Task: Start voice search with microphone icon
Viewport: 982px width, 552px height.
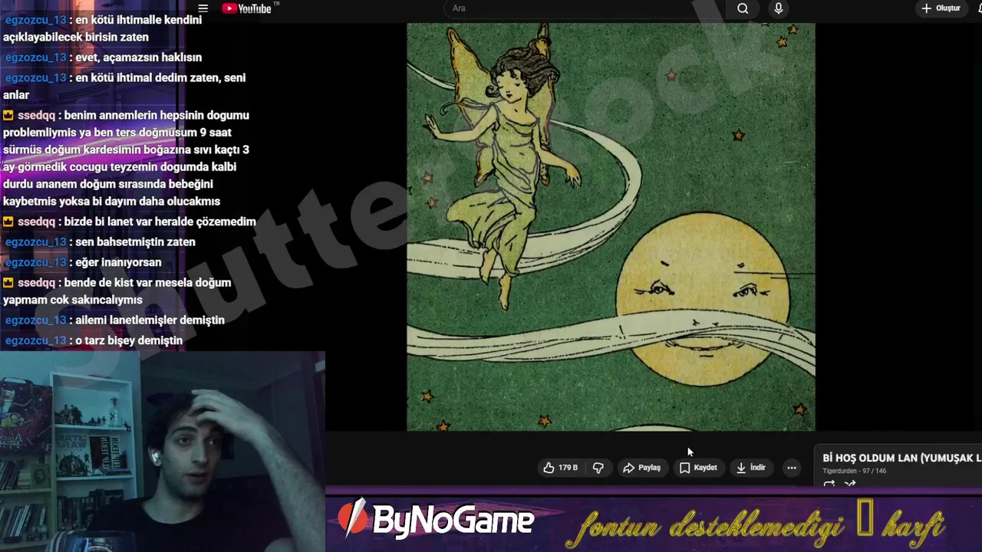Action: pyautogui.click(x=779, y=8)
